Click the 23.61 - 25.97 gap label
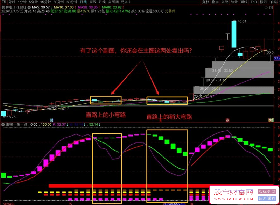 [x=204, y=96]
